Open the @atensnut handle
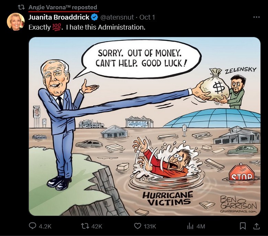This screenshot has height=236, width=268. 117,17
